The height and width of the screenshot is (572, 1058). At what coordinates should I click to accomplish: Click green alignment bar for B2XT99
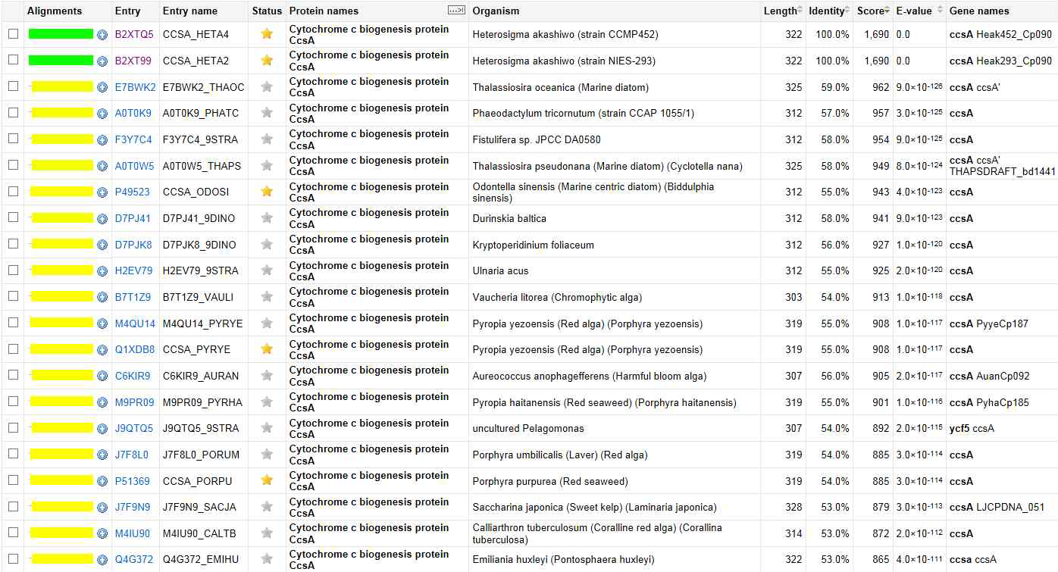click(x=61, y=61)
